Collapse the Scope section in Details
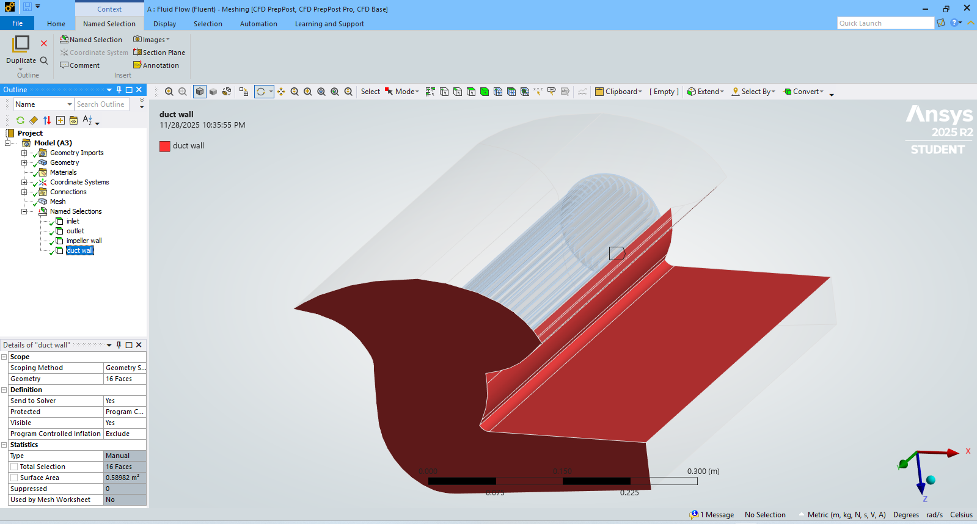Screen dimensions: 977x524 4,357
